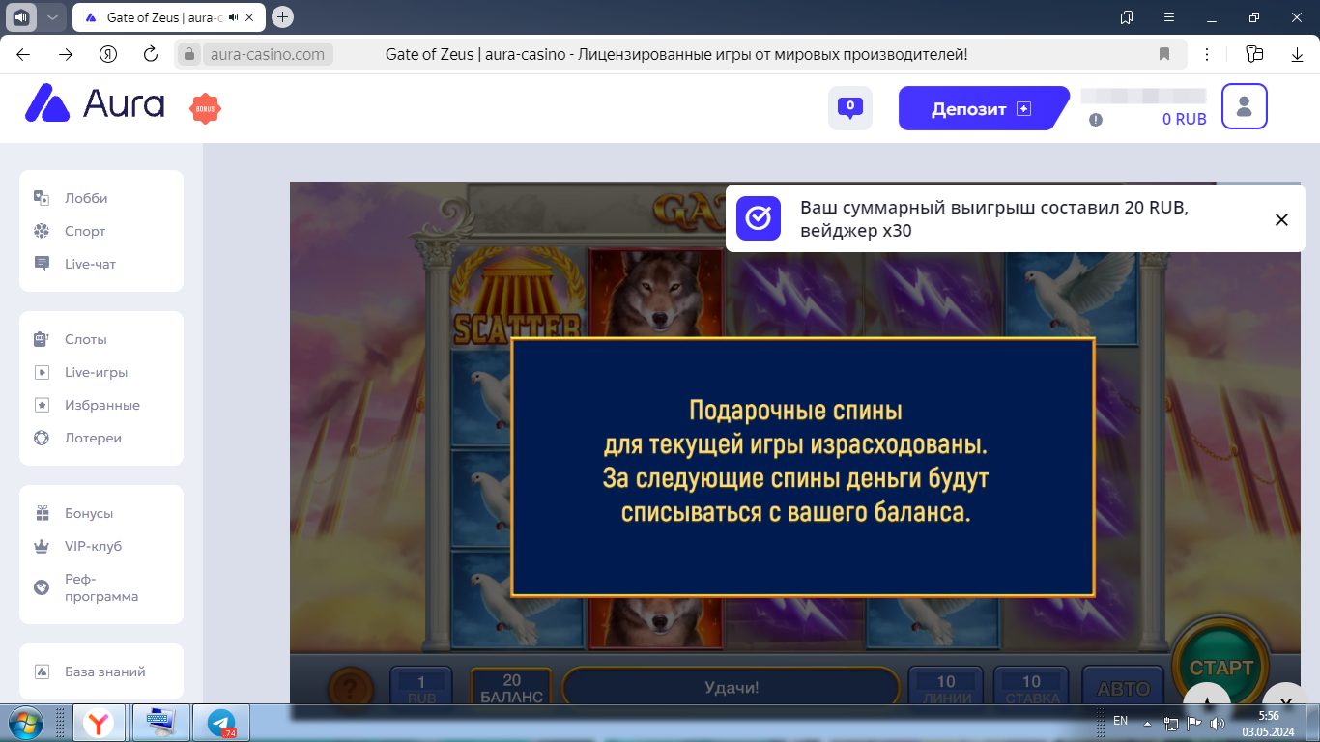Switch the EN input language

coord(1121,721)
